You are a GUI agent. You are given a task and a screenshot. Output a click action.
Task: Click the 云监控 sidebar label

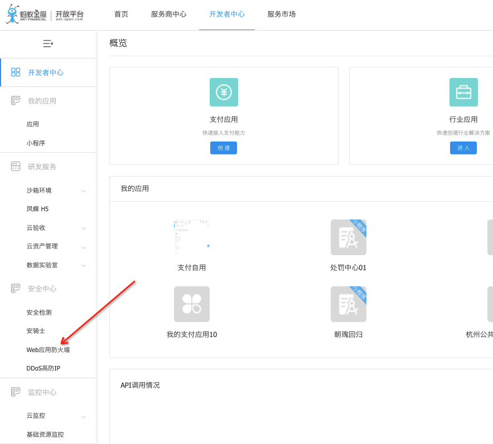point(36,416)
